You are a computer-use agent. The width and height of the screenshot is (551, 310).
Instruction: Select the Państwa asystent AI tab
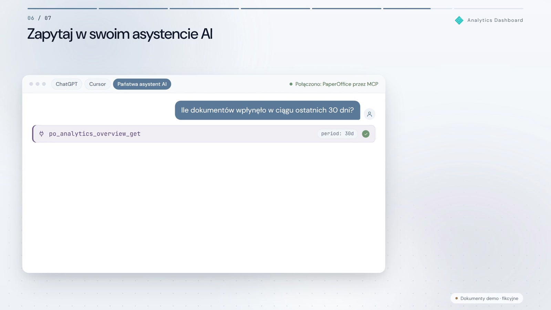[x=142, y=84]
